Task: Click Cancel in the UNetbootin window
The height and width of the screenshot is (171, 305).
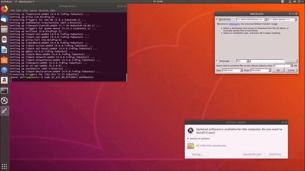Action: [x=291, y=70]
